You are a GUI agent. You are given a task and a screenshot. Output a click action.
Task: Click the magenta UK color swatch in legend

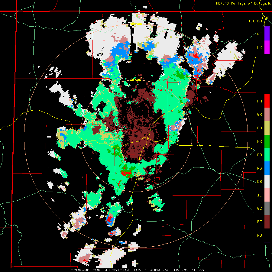[267, 47]
